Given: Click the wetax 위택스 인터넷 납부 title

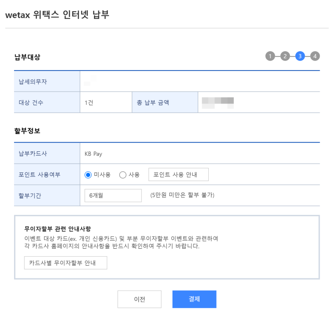Looking at the screenshot, I should pos(57,15).
